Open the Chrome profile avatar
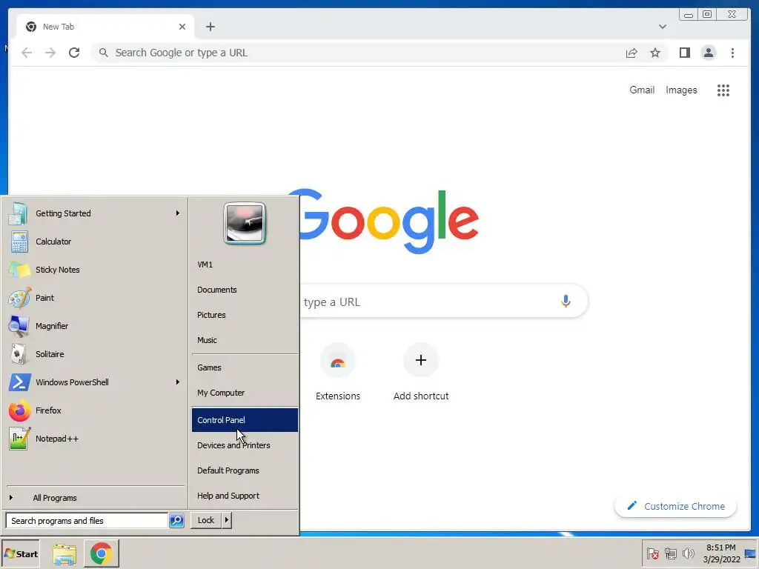Viewport: 759px width, 569px height. (708, 53)
